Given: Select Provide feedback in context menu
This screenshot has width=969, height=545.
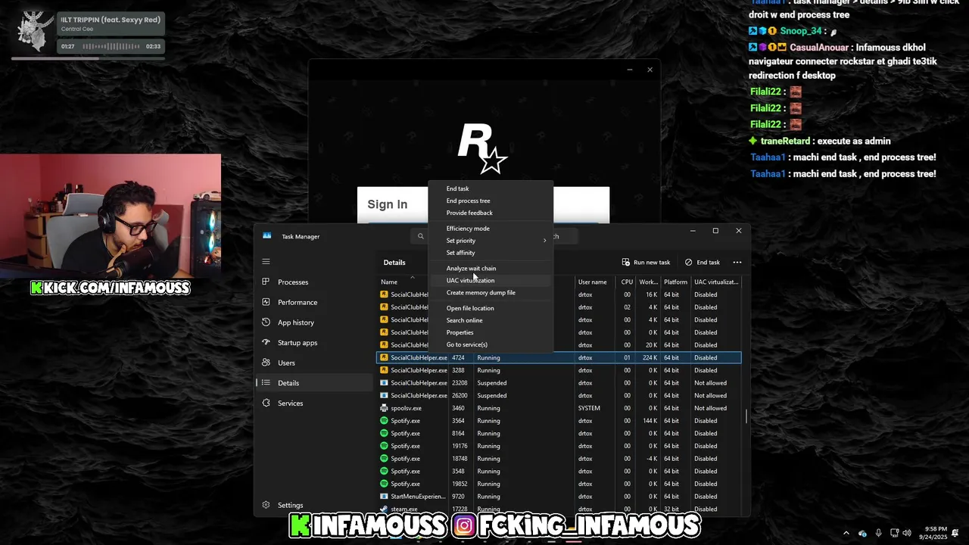Looking at the screenshot, I should (x=469, y=213).
